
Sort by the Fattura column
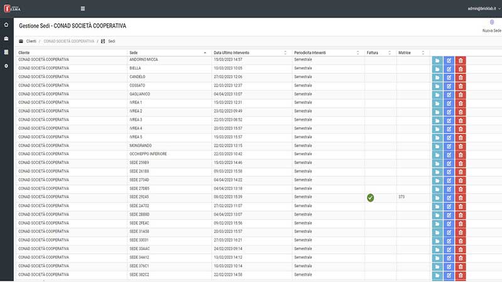(x=379, y=53)
